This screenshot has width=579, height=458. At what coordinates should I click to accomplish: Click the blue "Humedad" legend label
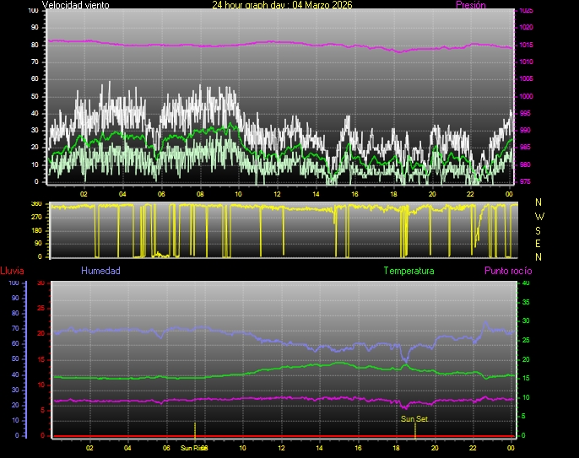click(x=100, y=271)
